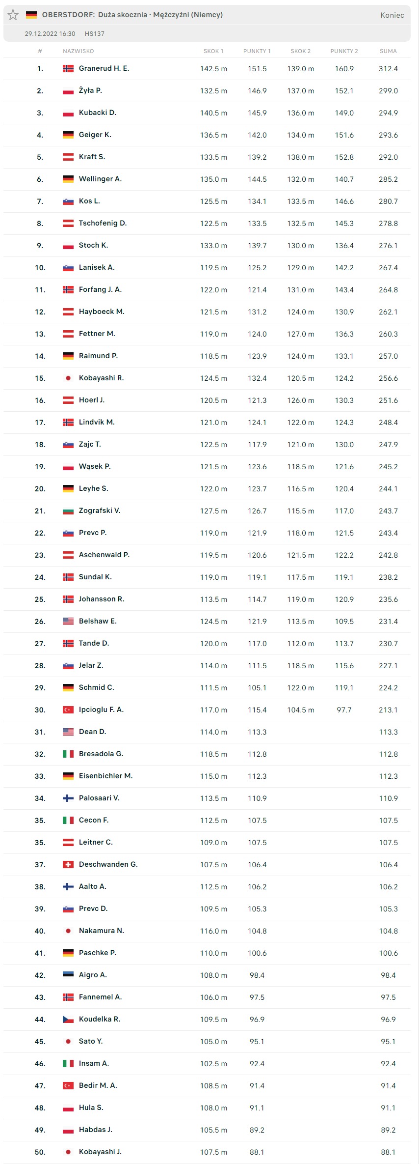This screenshot has height=1164, width=419.
Task: Click the SKOK 2 column header
Action: click(x=300, y=51)
